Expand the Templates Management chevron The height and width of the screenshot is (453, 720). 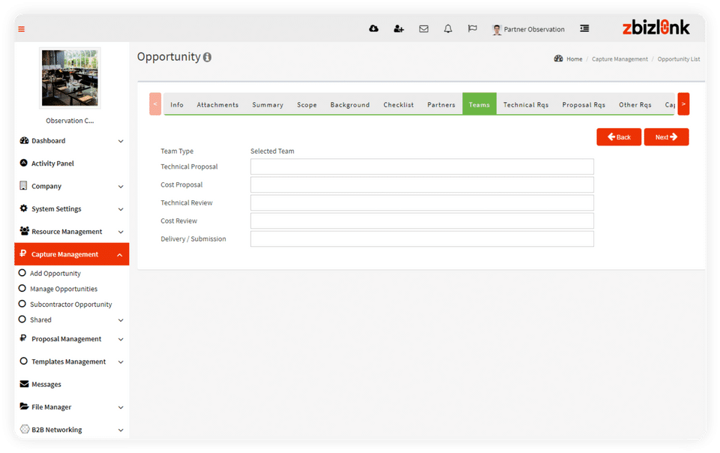[x=121, y=362]
